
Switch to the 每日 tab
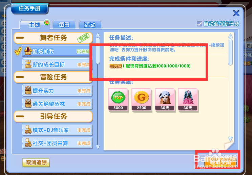(x=64, y=25)
